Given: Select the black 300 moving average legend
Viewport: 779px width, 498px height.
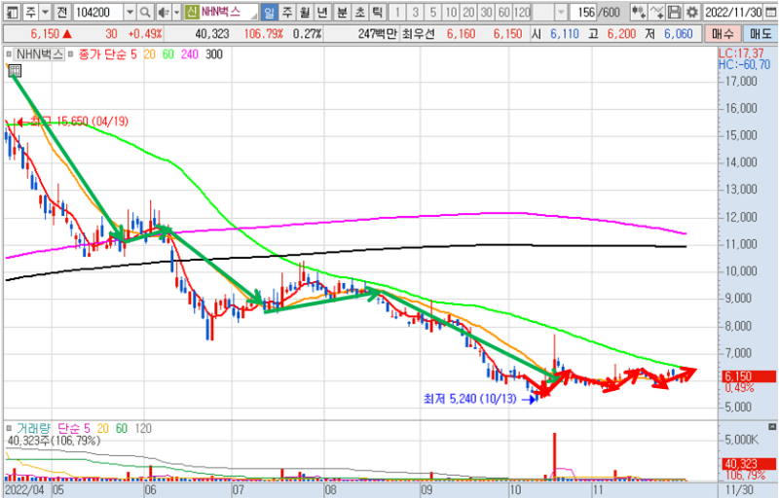Looking at the screenshot, I should pyautogui.click(x=213, y=54).
